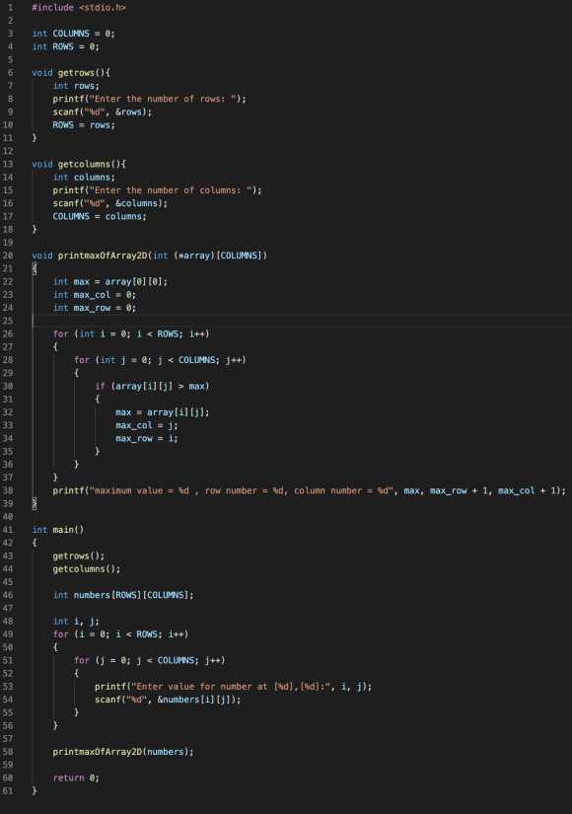Click printf "Enter the number of rows: "
The image size is (572, 814).
pos(150,99)
